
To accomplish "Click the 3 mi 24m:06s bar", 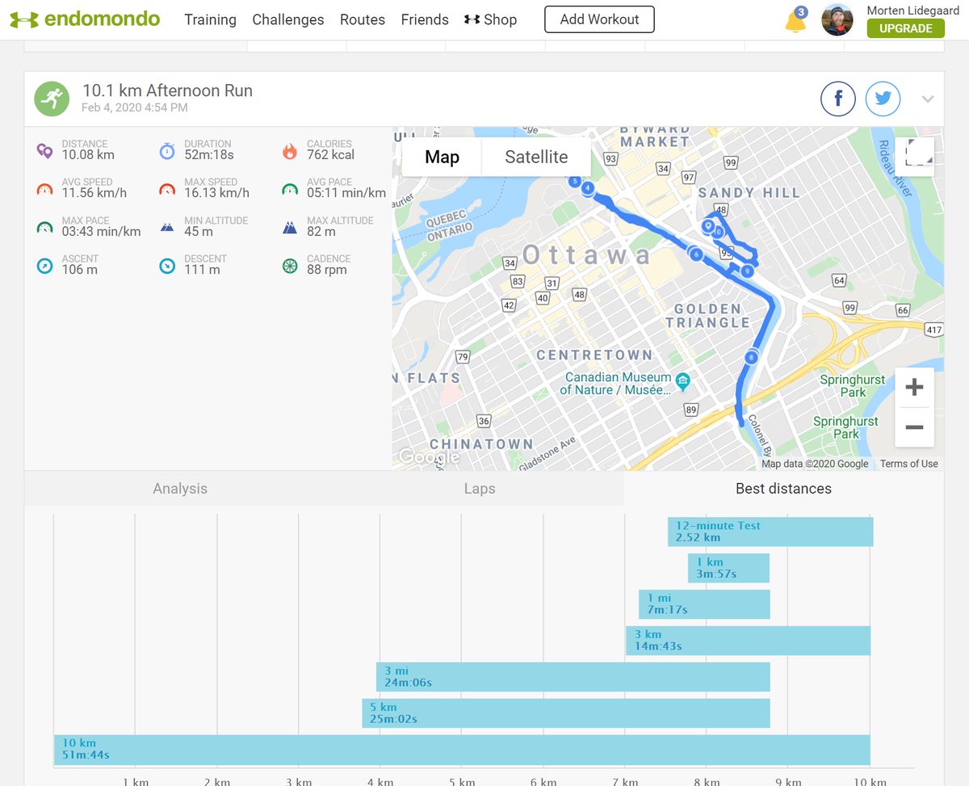I will [x=573, y=677].
